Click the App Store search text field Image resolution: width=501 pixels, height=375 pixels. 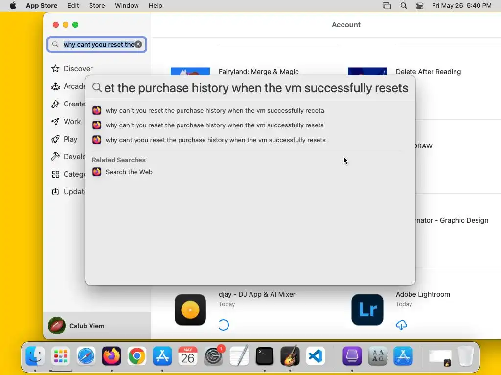98,44
